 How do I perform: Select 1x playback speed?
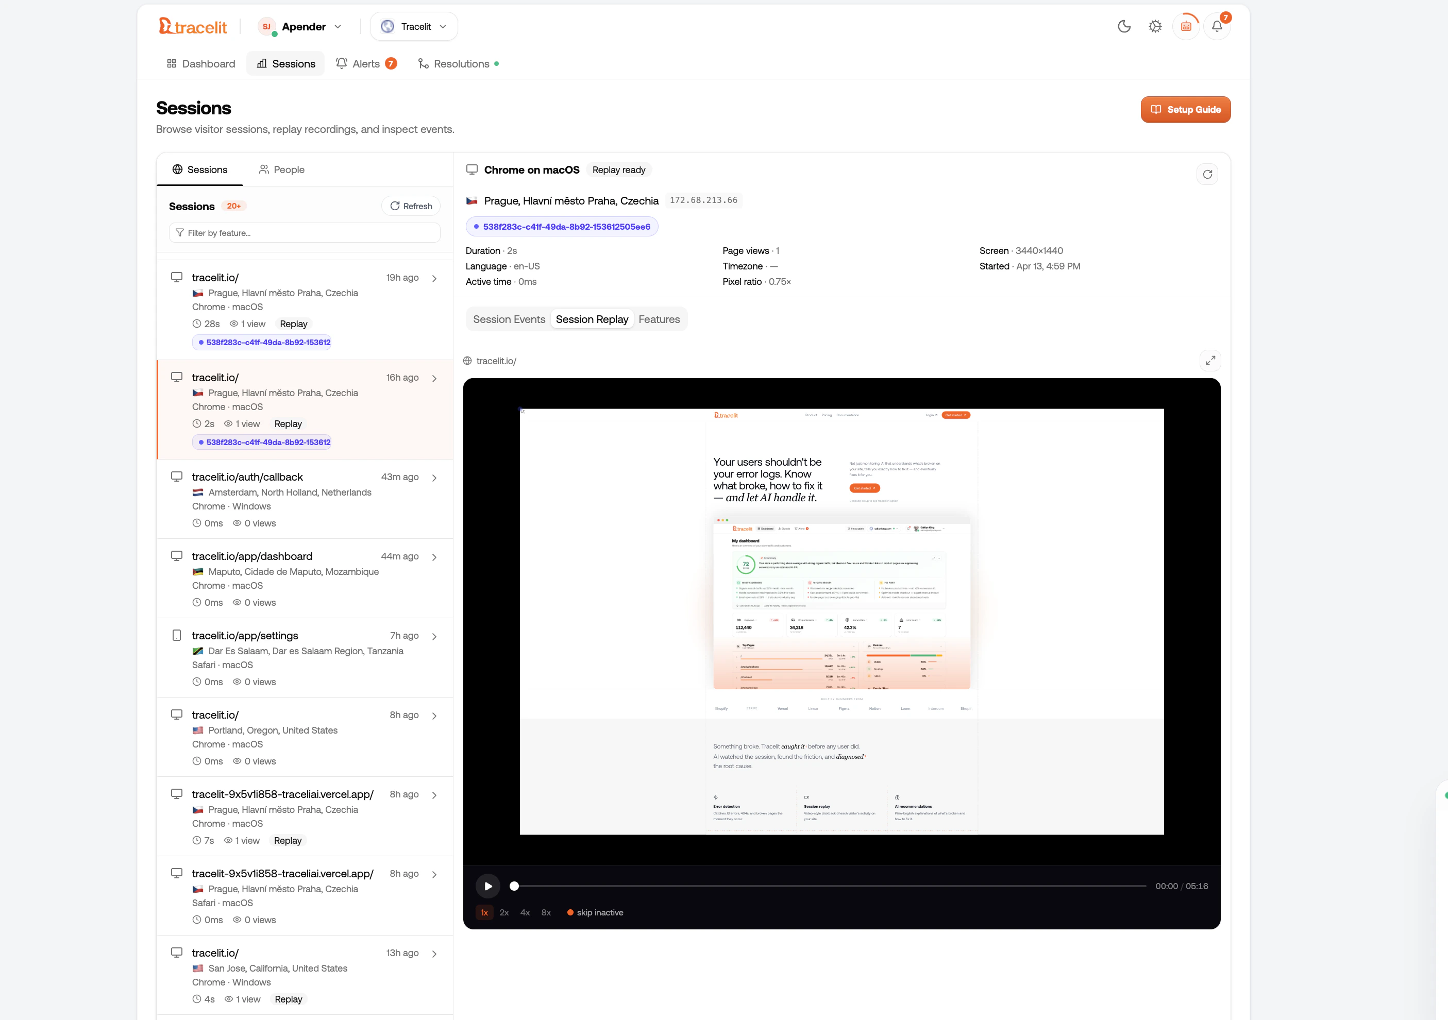tap(484, 912)
